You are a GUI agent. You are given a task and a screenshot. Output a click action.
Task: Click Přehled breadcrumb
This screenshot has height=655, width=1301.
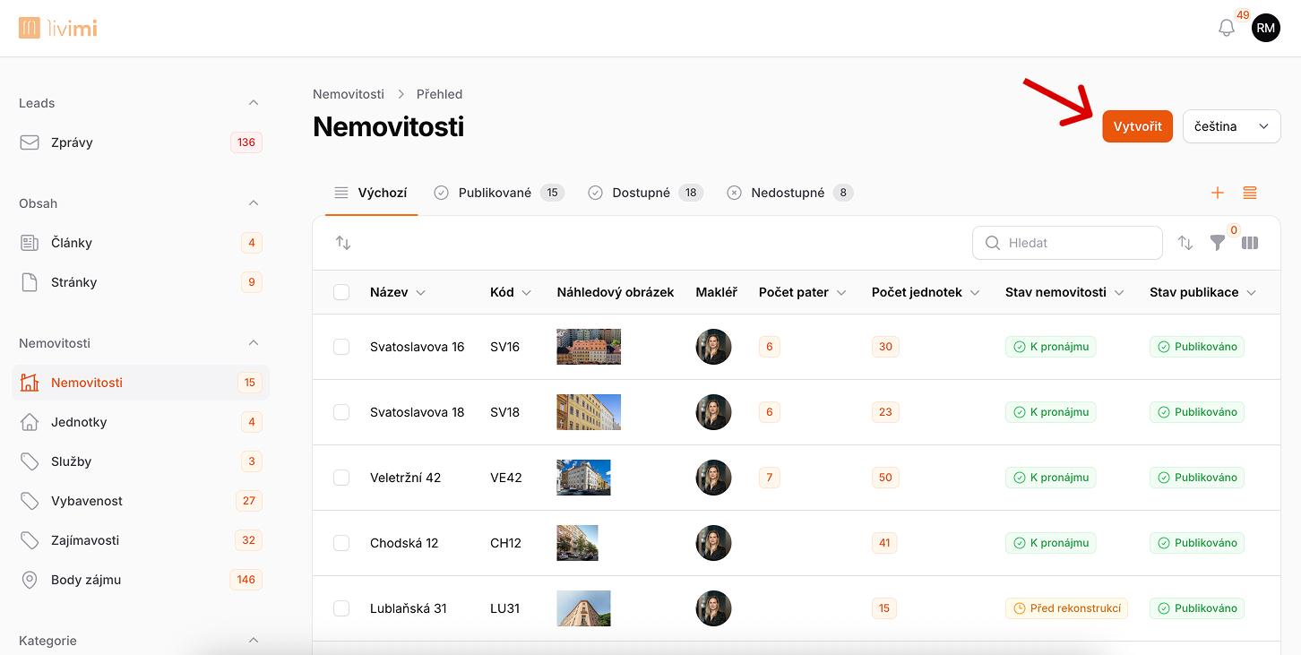click(439, 94)
